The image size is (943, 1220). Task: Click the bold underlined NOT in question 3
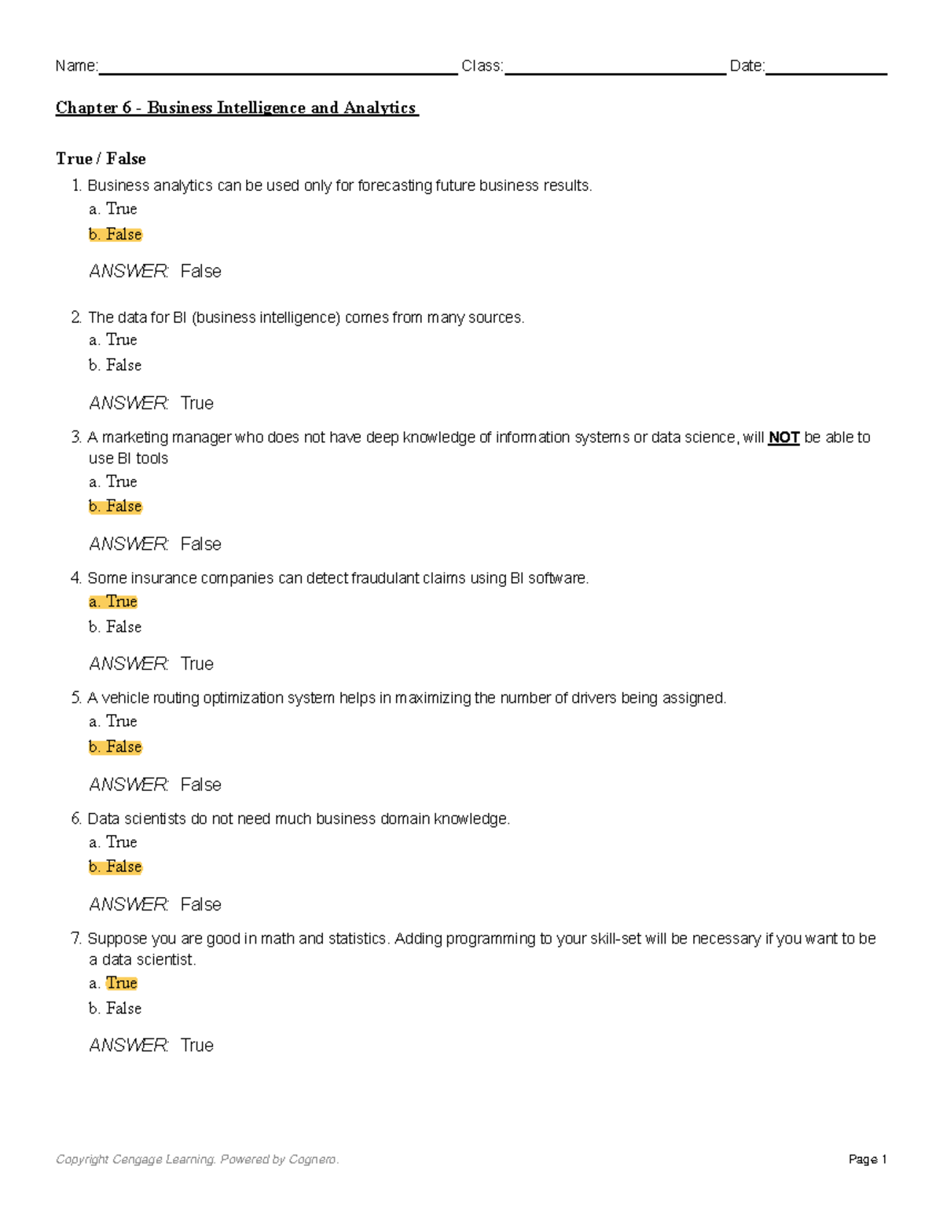tap(783, 438)
